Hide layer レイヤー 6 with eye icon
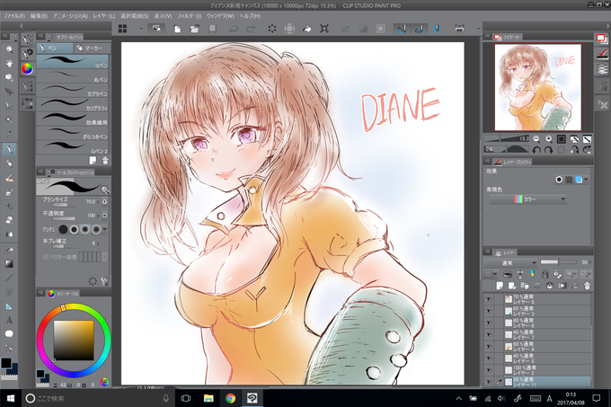The image size is (611, 407). (x=488, y=323)
